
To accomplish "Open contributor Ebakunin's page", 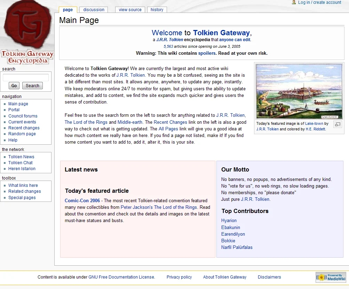I will pyautogui.click(x=231, y=227).
